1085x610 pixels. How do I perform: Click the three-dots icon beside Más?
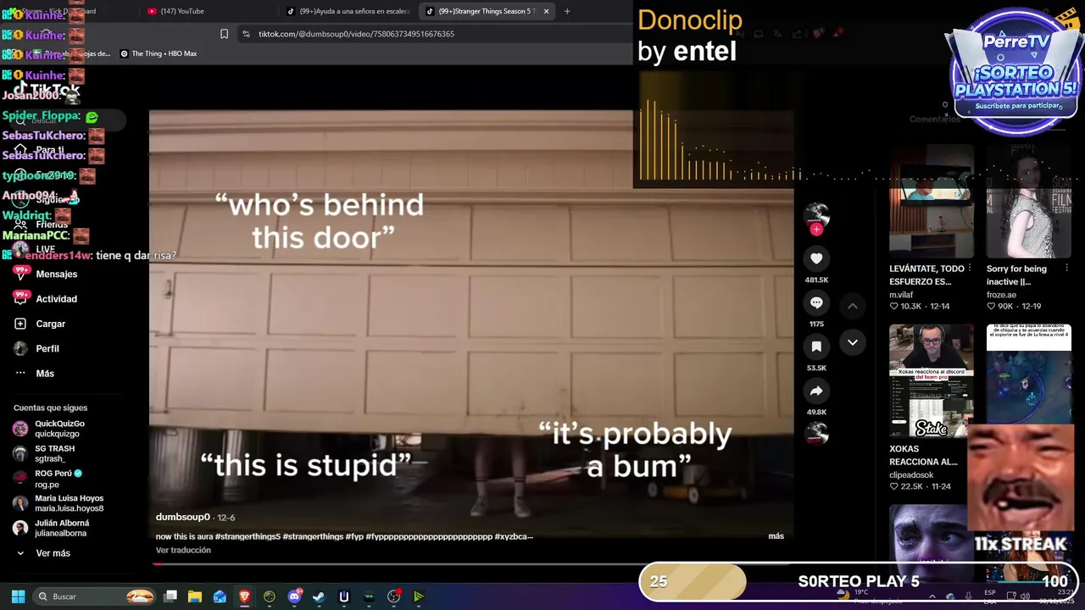20,373
